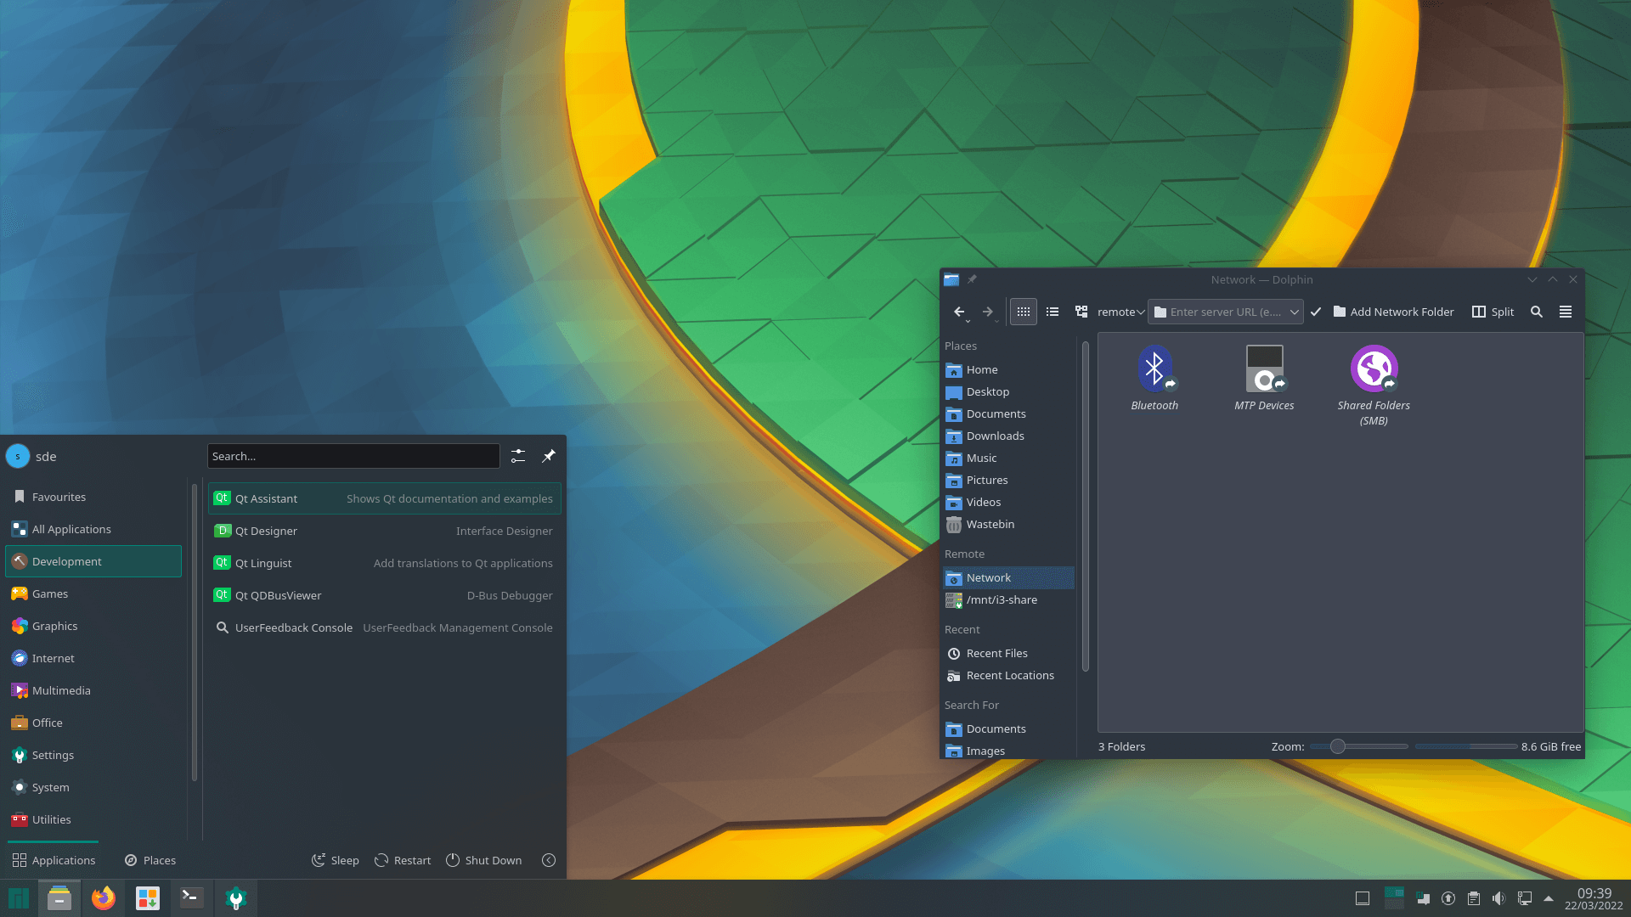This screenshot has height=917, width=1631.
Task: Open Graphics category in launcher
Action: (93, 626)
